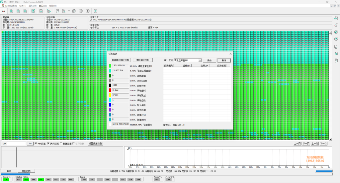
Task: Toggle the 拷贝速度 checkbox
Action: 48,144
